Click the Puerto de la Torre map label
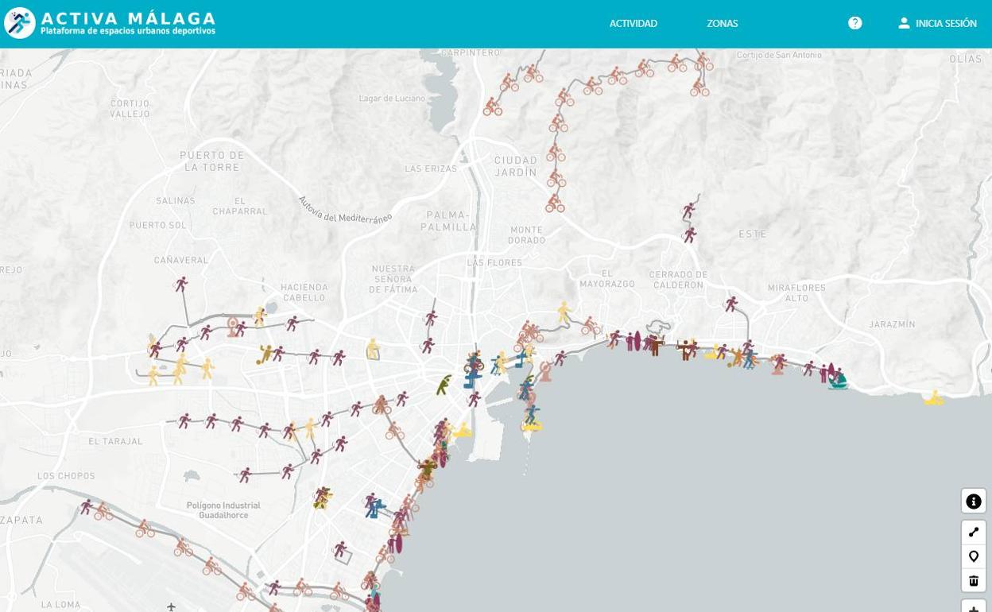 tap(211, 161)
